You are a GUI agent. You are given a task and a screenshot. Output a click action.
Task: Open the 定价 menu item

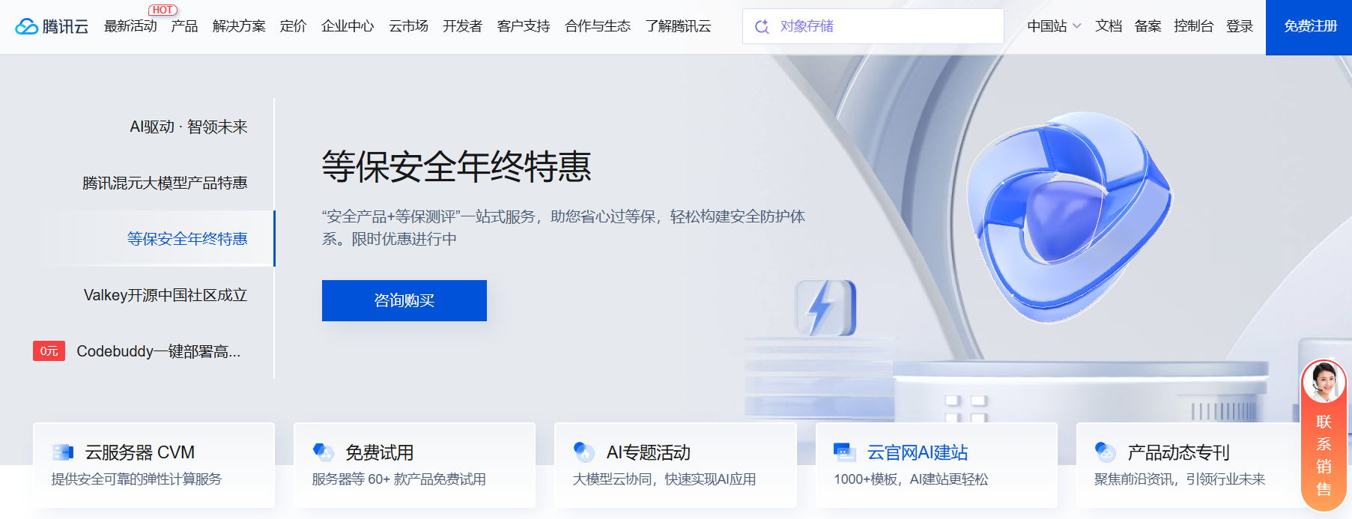[293, 26]
